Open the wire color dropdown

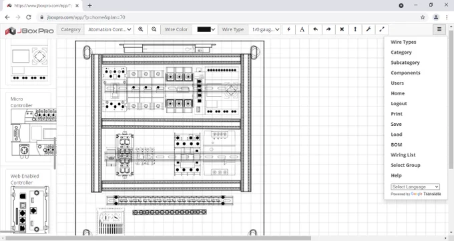pos(206,29)
